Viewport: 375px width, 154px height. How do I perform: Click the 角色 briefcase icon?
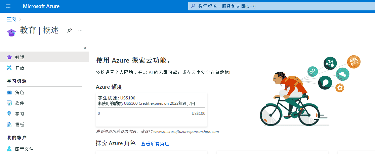point(9,92)
